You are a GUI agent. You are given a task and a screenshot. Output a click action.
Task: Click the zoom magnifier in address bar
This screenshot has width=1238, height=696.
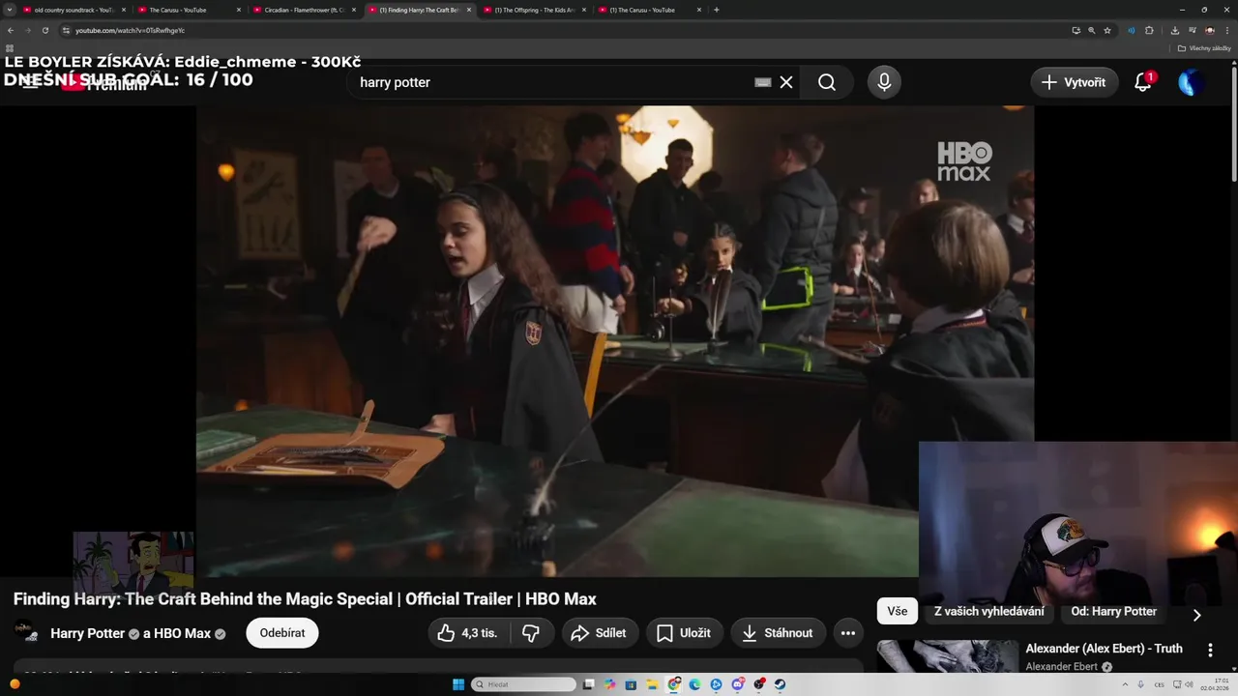tap(1092, 30)
